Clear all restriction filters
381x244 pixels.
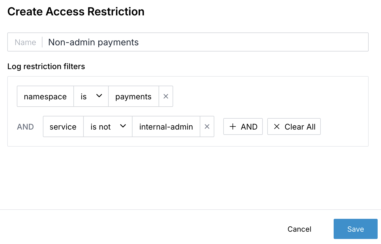(x=294, y=126)
